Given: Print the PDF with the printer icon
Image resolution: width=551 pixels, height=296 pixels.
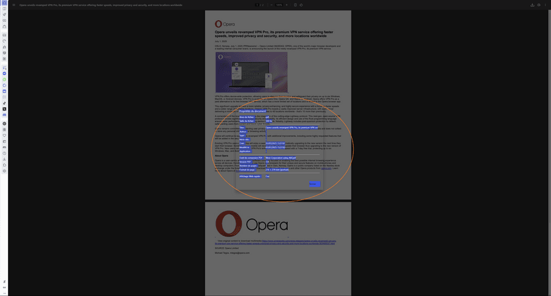Looking at the screenshot, I should click(x=539, y=5).
